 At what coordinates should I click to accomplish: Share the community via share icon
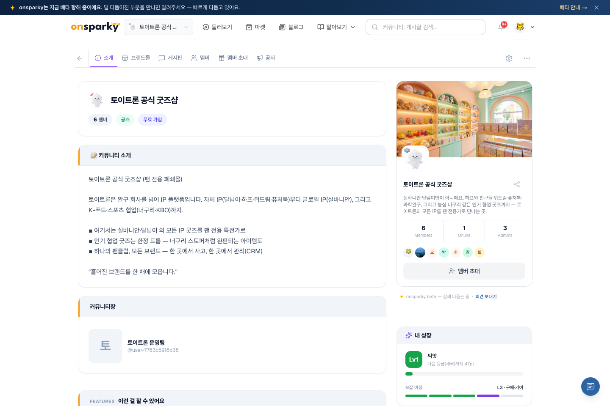(517, 184)
